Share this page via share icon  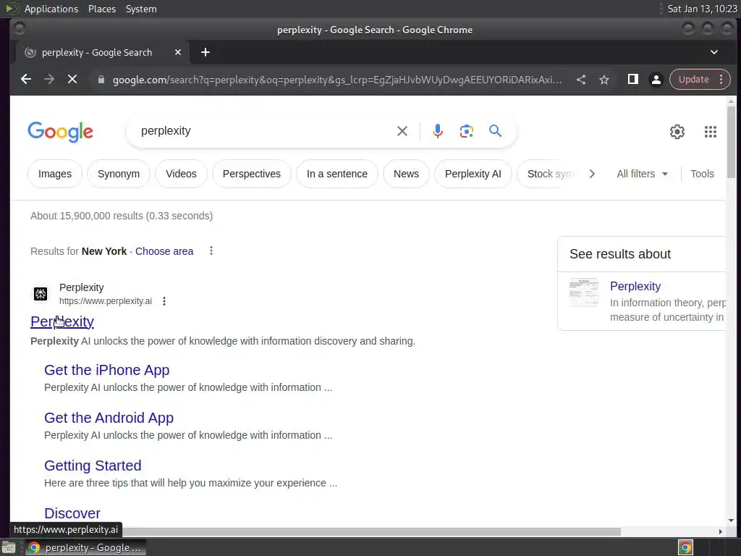pyautogui.click(x=581, y=80)
